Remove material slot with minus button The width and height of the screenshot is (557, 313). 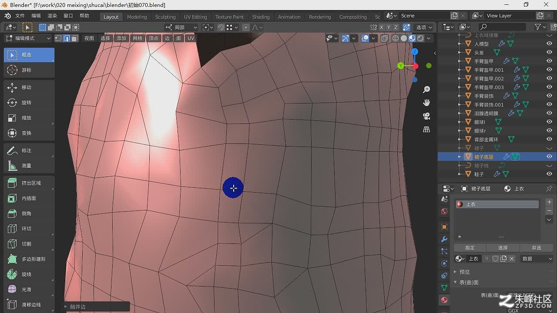(x=549, y=211)
